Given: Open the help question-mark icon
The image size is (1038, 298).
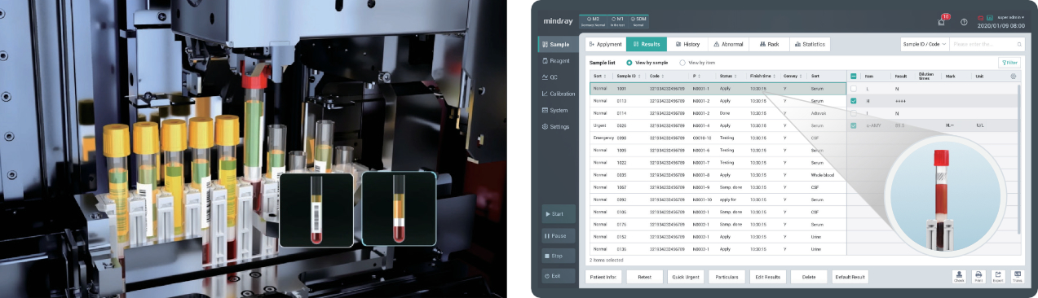Looking at the screenshot, I should point(964,22).
